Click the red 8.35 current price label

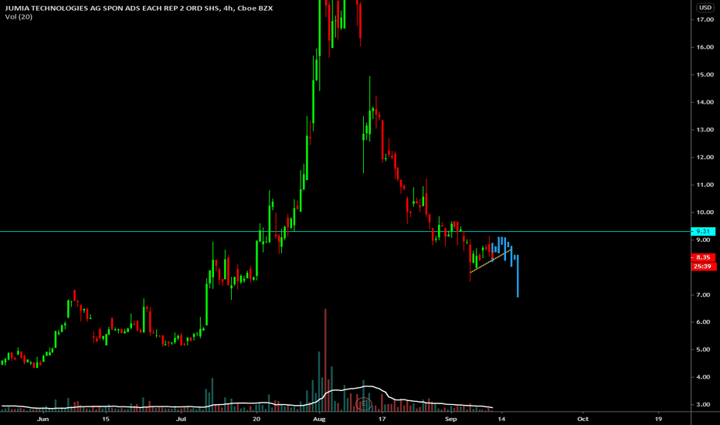(703, 257)
